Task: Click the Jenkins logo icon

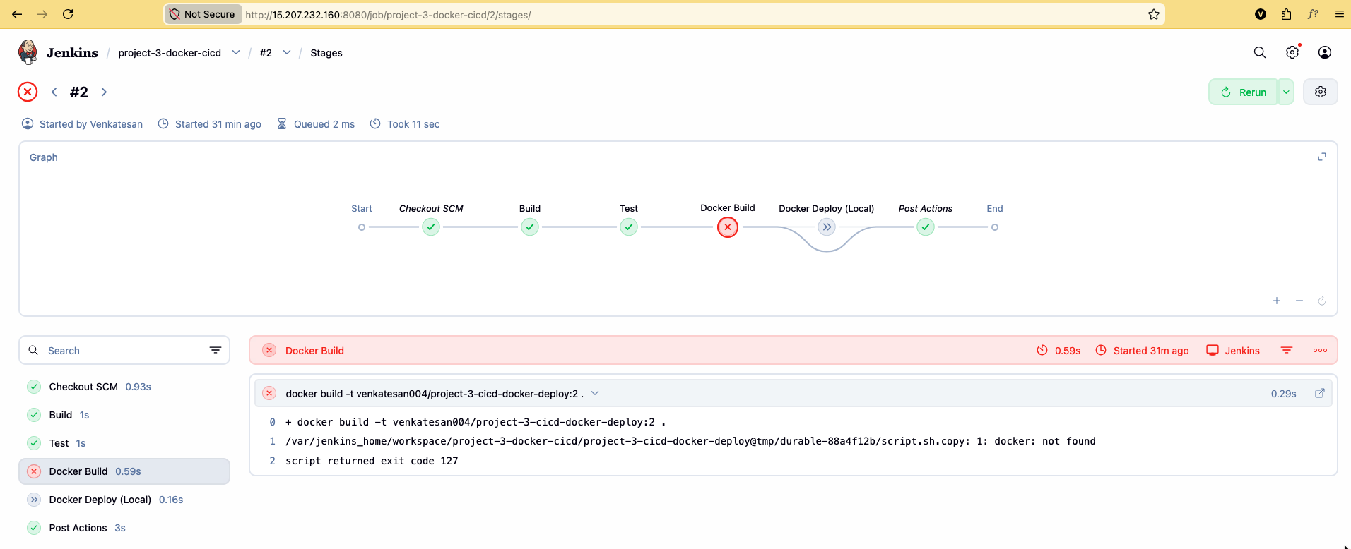Action: point(28,52)
